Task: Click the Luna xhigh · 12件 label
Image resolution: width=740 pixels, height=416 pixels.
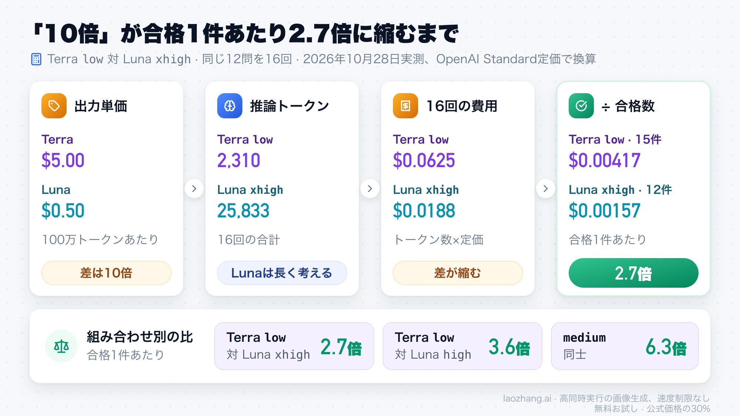Action: [x=620, y=190]
